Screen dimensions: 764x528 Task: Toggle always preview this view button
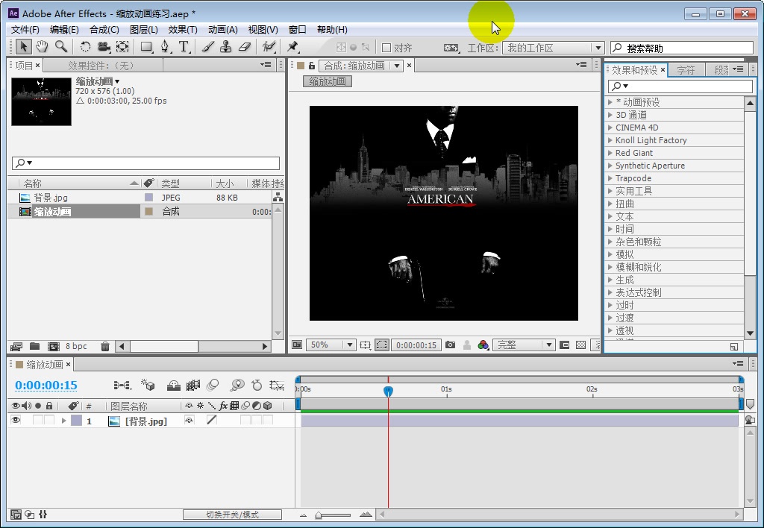pos(297,345)
